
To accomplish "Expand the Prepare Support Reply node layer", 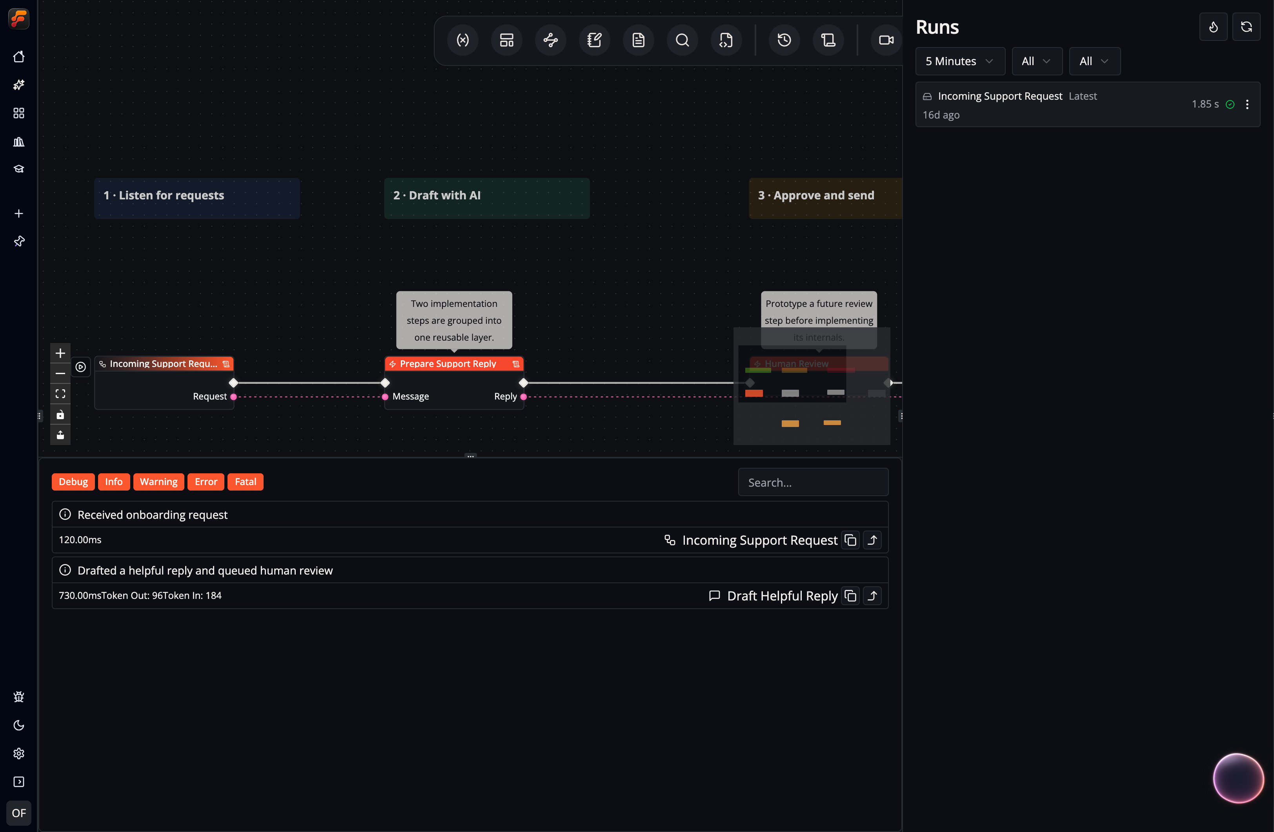I will click(516, 364).
